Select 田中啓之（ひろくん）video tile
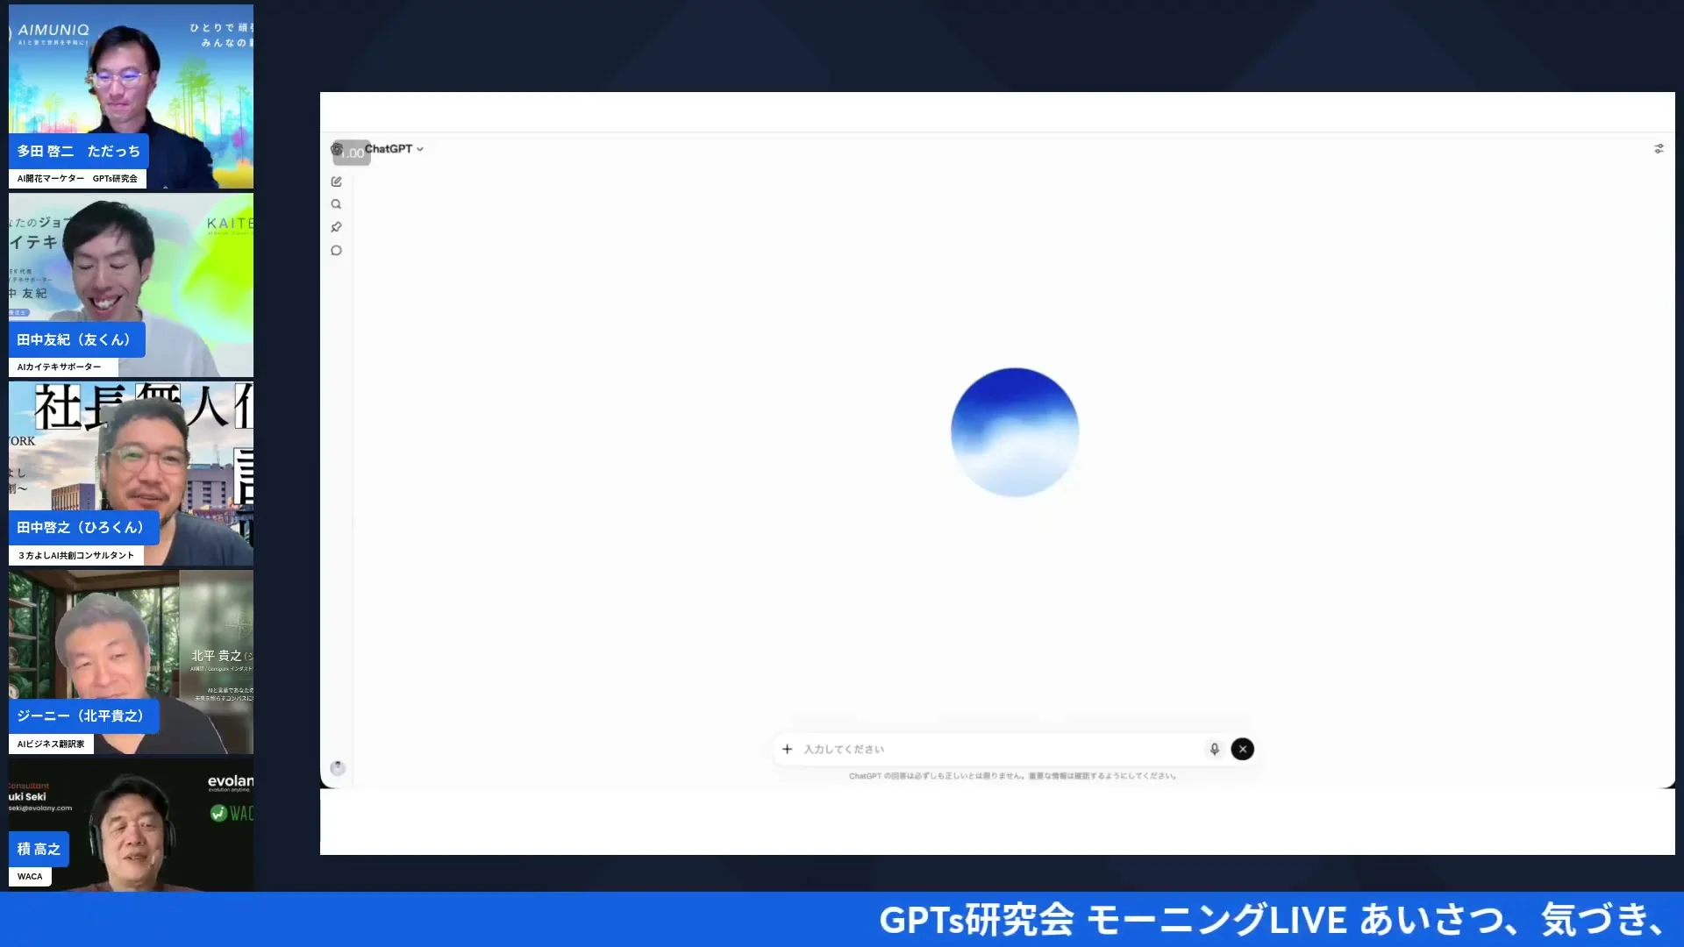This screenshot has width=1684, height=947. [x=131, y=473]
